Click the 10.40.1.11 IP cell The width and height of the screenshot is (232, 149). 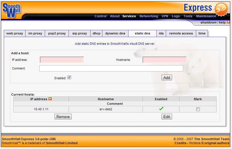pyautogui.click(x=41, y=109)
